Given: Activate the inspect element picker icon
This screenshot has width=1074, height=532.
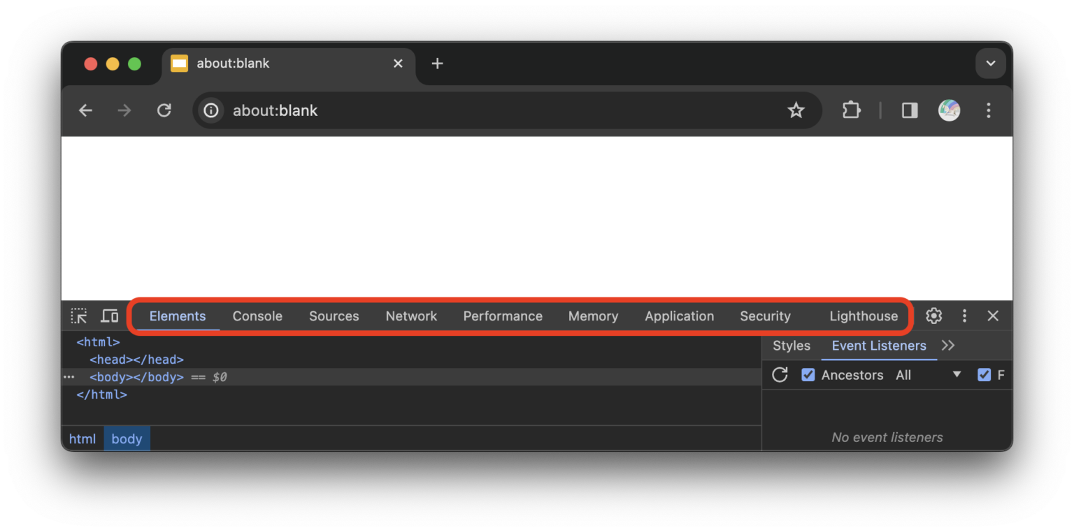Looking at the screenshot, I should click(x=79, y=316).
